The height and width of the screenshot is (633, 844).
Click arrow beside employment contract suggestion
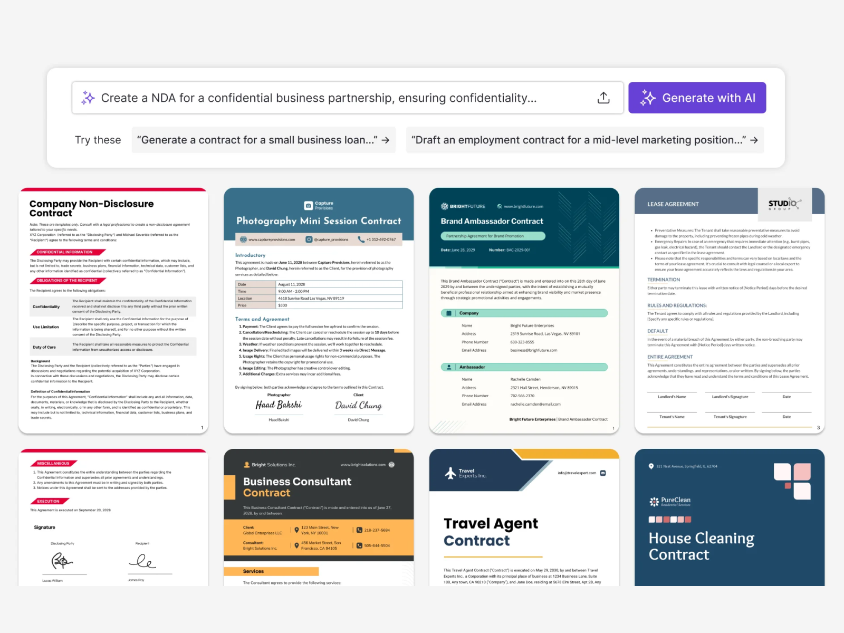pos(754,140)
